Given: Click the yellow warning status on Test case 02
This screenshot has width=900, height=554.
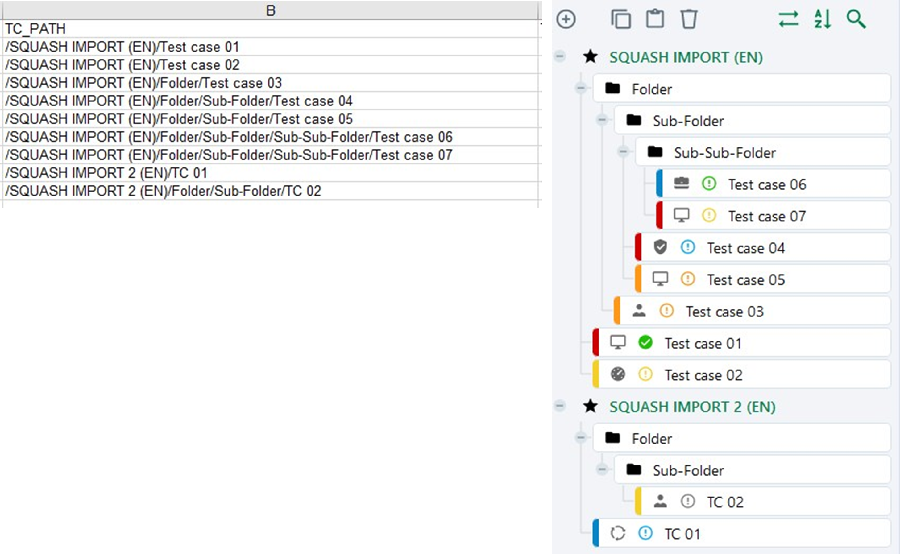Looking at the screenshot, I should tap(645, 374).
